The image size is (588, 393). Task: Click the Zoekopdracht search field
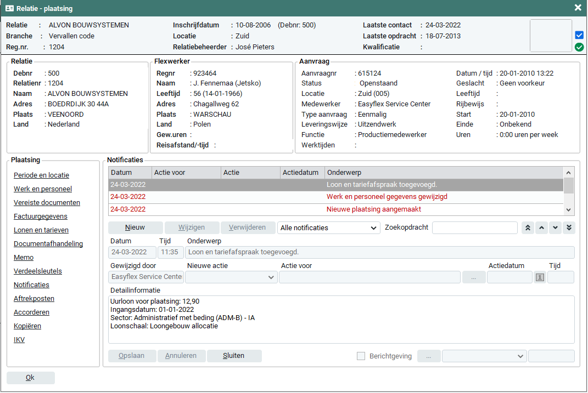point(474,228)
